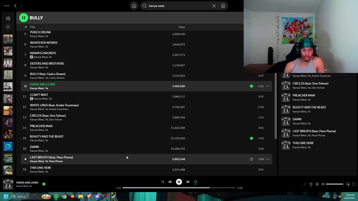Image resolution: width=358 pixels, height=201 pixels.
Task: Select THIS ONE HERE in main list
Action: click(x=41, y=168)
